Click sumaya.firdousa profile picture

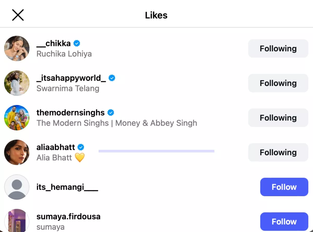click(17, 221)
